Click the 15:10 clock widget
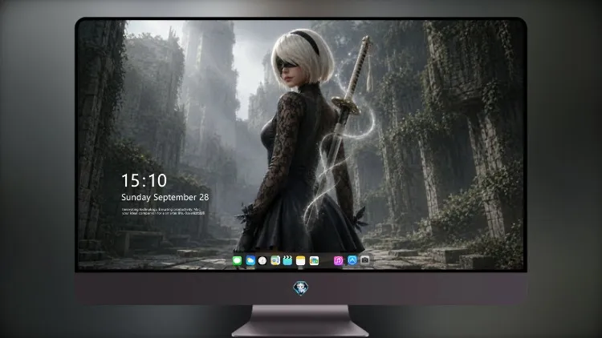The image size is (602, 338). click(x=144, y=180)
